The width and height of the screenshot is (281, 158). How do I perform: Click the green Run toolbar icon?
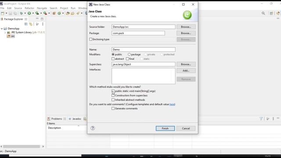[x=29, y=13]
